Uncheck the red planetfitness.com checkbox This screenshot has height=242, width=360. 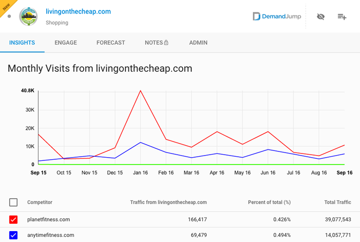[14, 220]
